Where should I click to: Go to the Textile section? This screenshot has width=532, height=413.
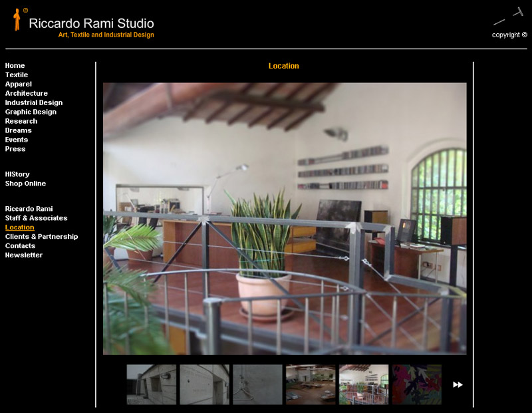click(x=17, y=74)
